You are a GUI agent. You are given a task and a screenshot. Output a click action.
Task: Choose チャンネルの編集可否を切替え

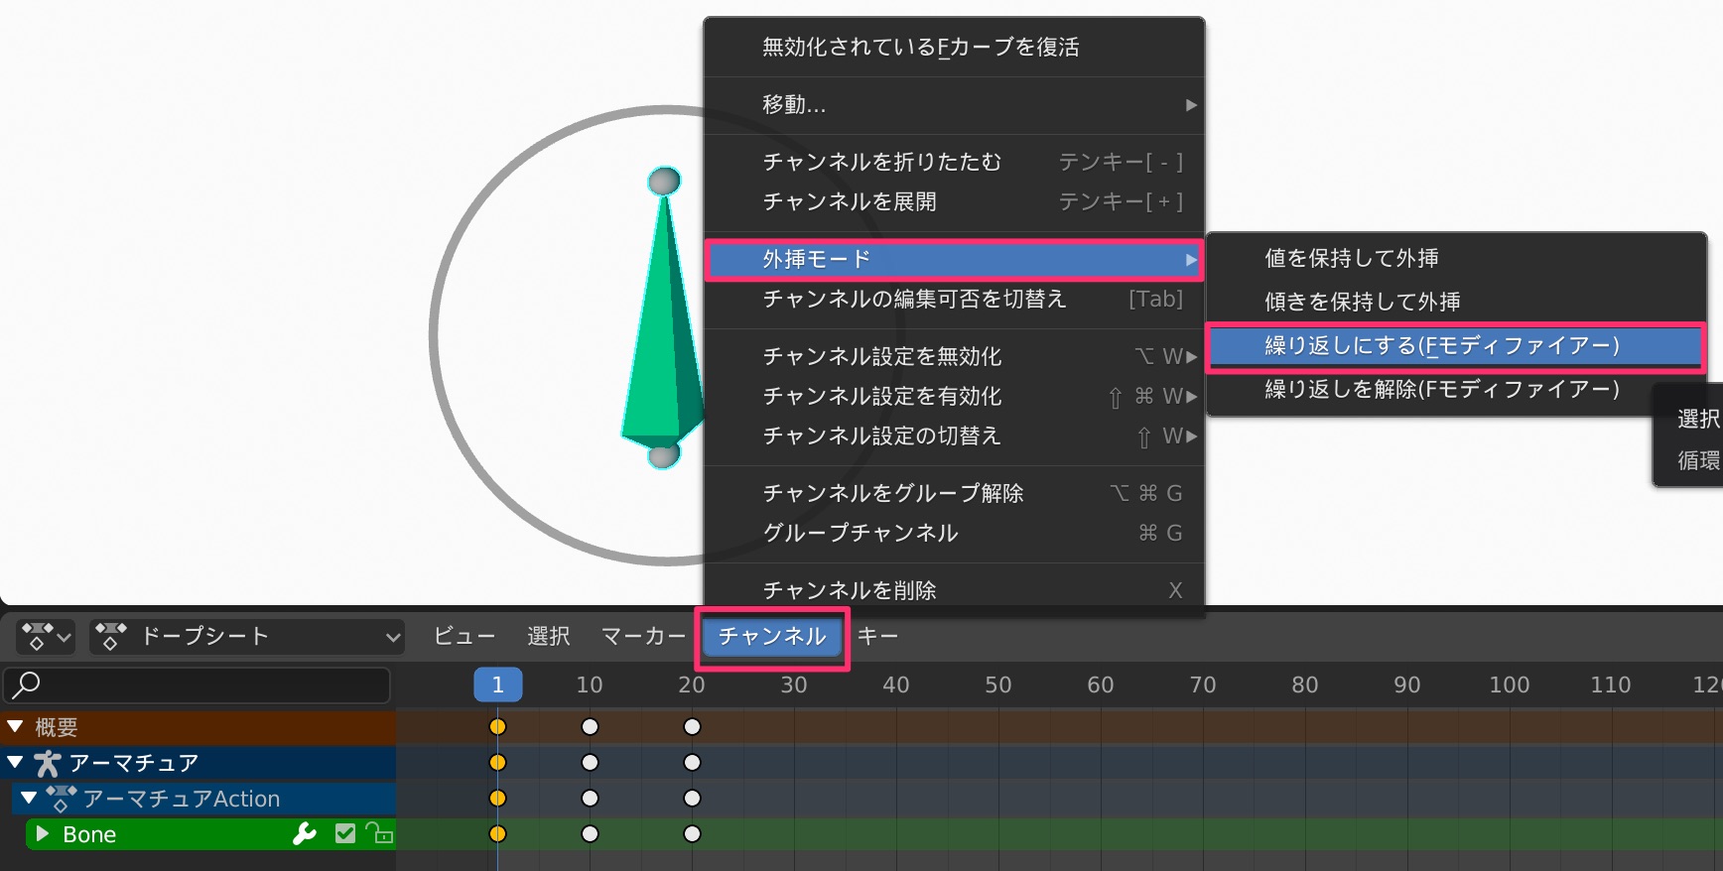(x=954, y=300)
